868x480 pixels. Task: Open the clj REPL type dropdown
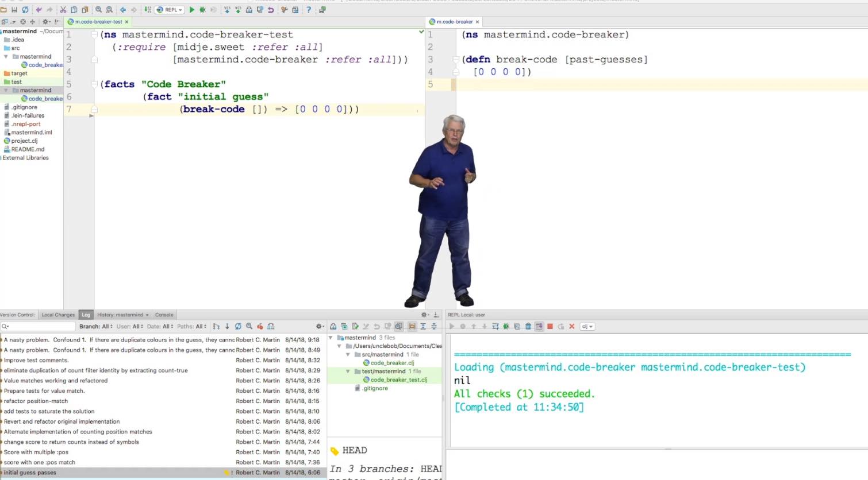587,326
